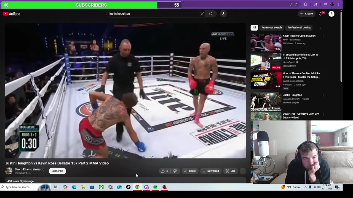Open Justin Houghton playlist thumbnail
The height and width of the screenshot is (198, 353).
coord(266,102)
